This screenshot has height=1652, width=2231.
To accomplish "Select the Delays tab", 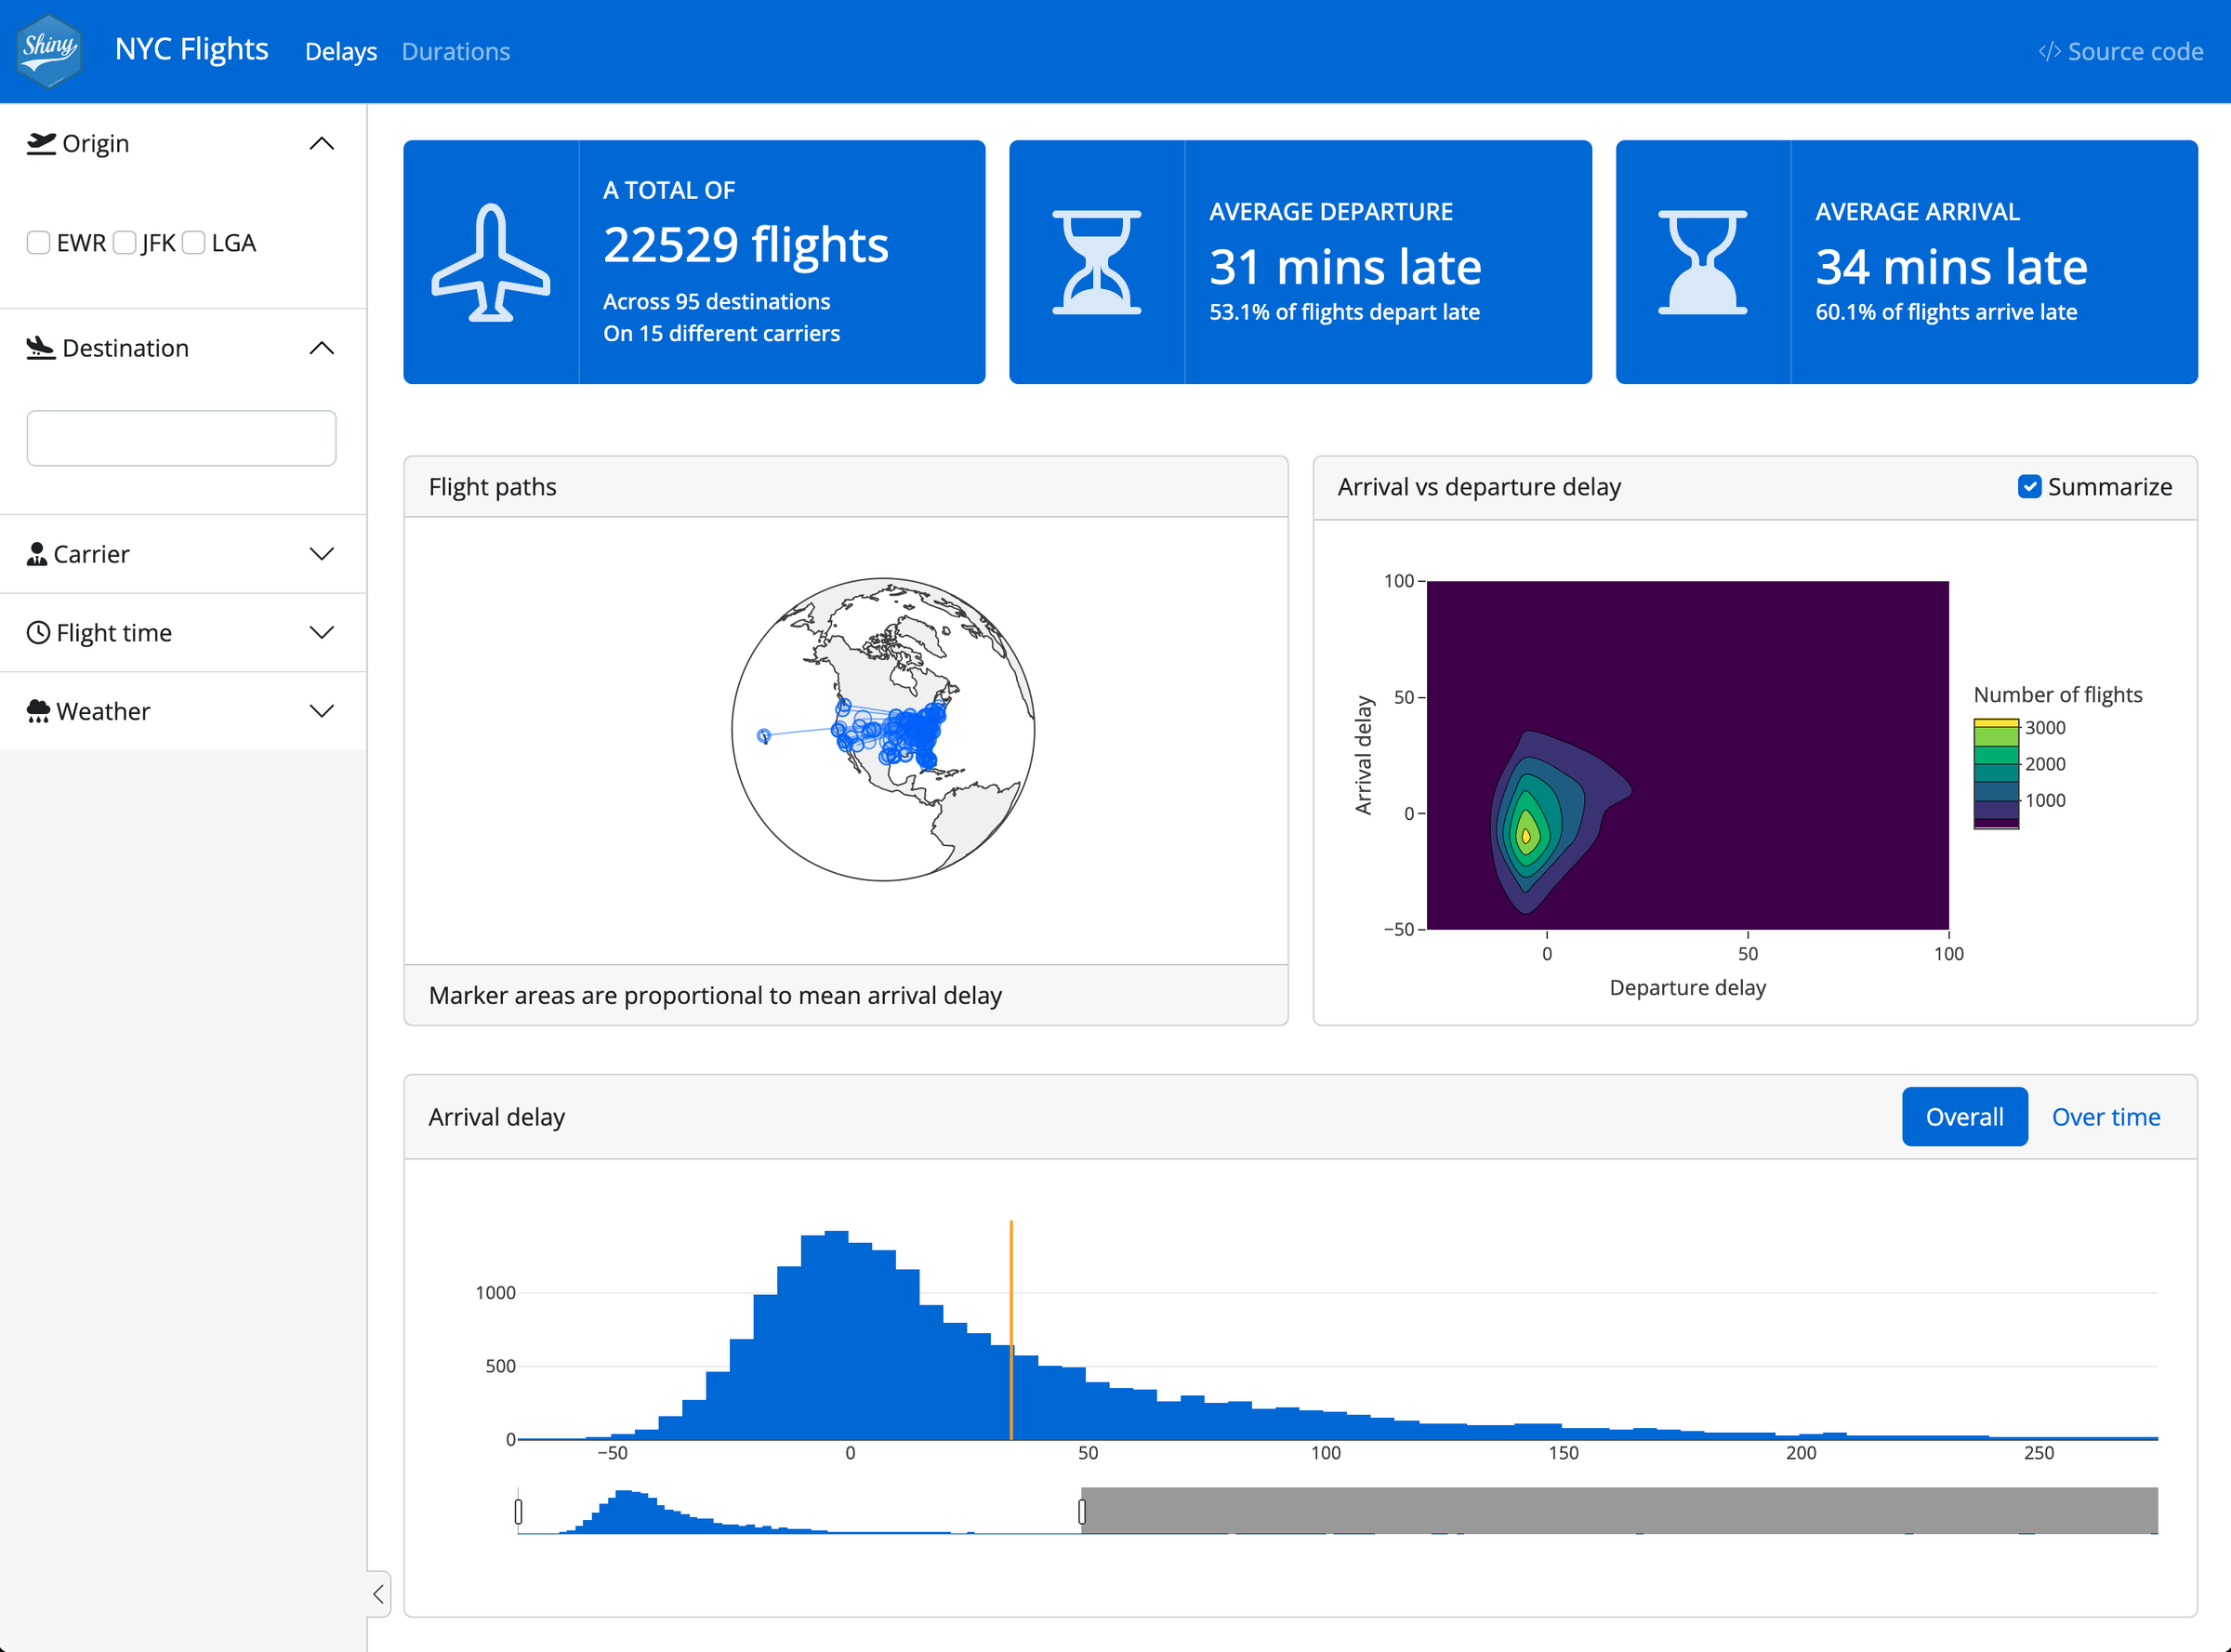I will 340,51.
